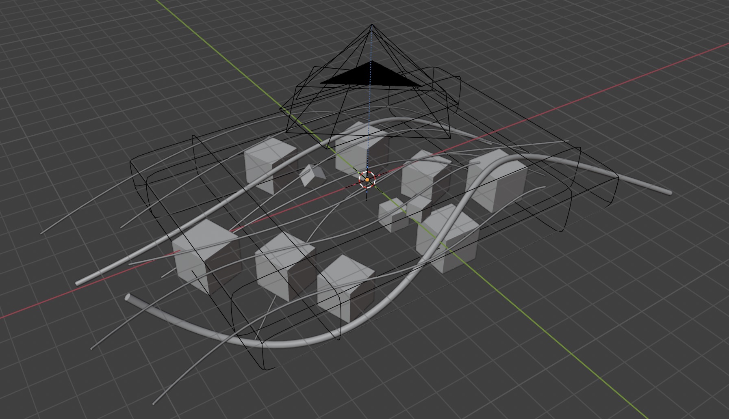Select the thin curve's end at the bottom-left
729x419 pixels.
(154, 403)
